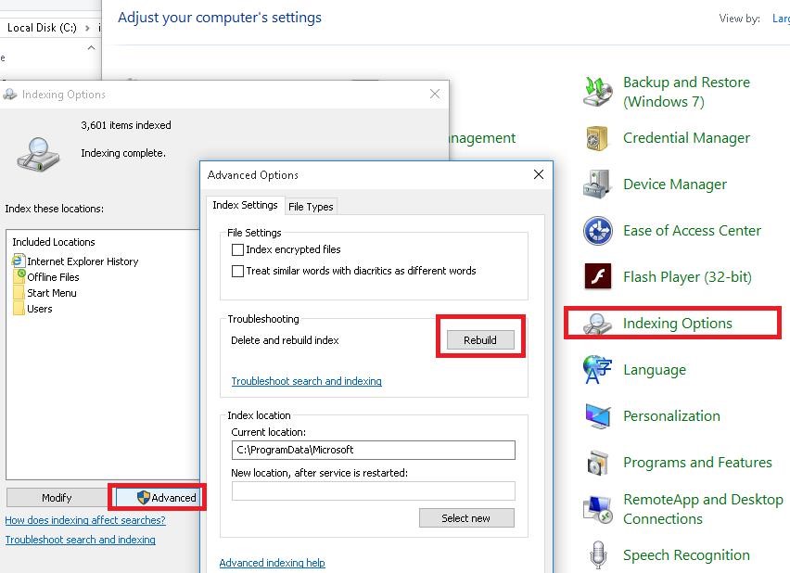Switch to the File Types tab

311,207
